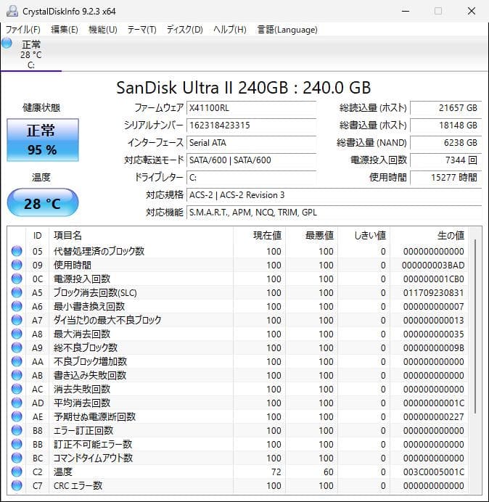Click the 項目名 column header
Screen dimensions: 489x502
(x=141, y=235)
